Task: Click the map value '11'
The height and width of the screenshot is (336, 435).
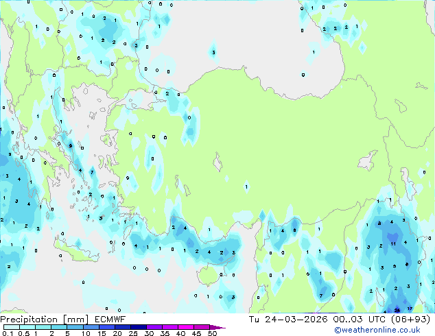Action: click(393, 244)
